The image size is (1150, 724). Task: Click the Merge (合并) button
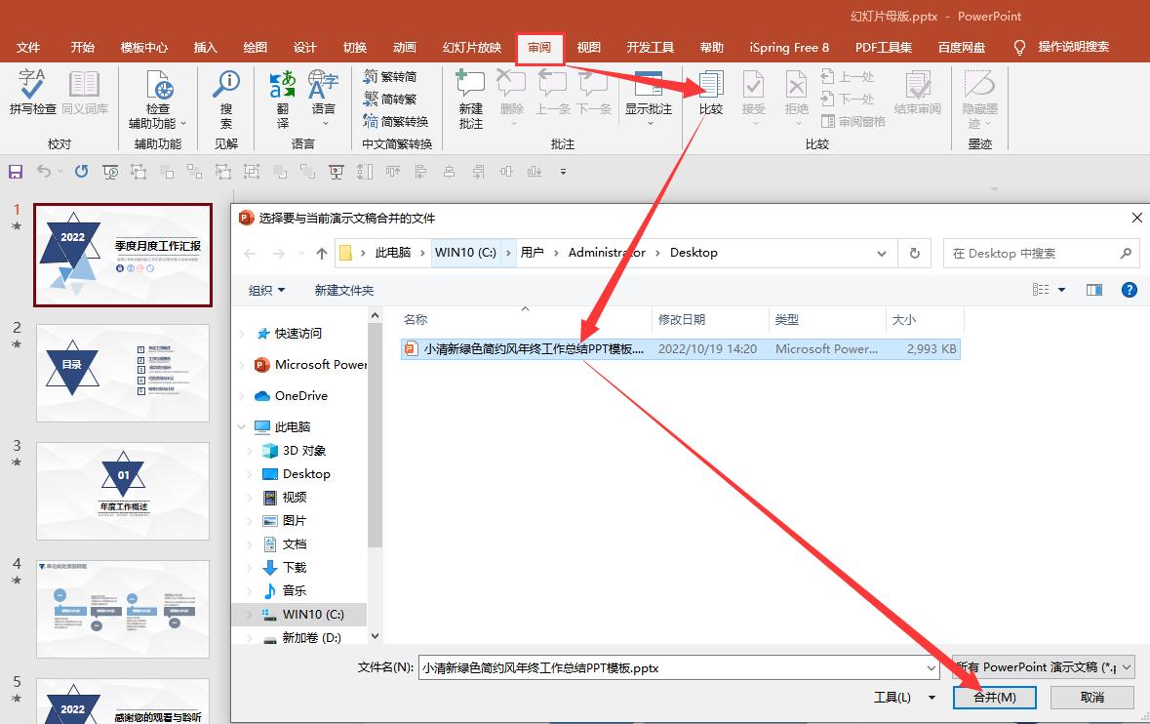click(x=995, y=697)
